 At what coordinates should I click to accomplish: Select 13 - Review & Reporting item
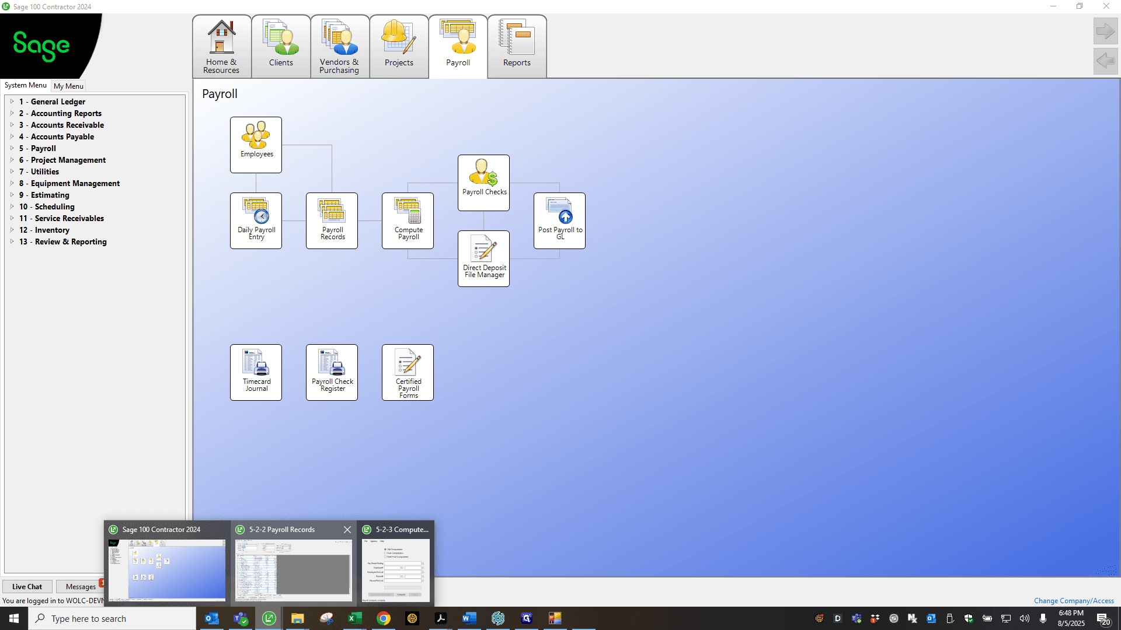63,242
